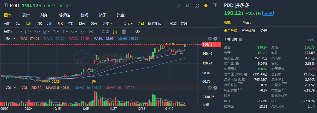Expand the line tool dropdown arrow
The height and width of the screenshot is (113, 317).
(x=22, y=32)
